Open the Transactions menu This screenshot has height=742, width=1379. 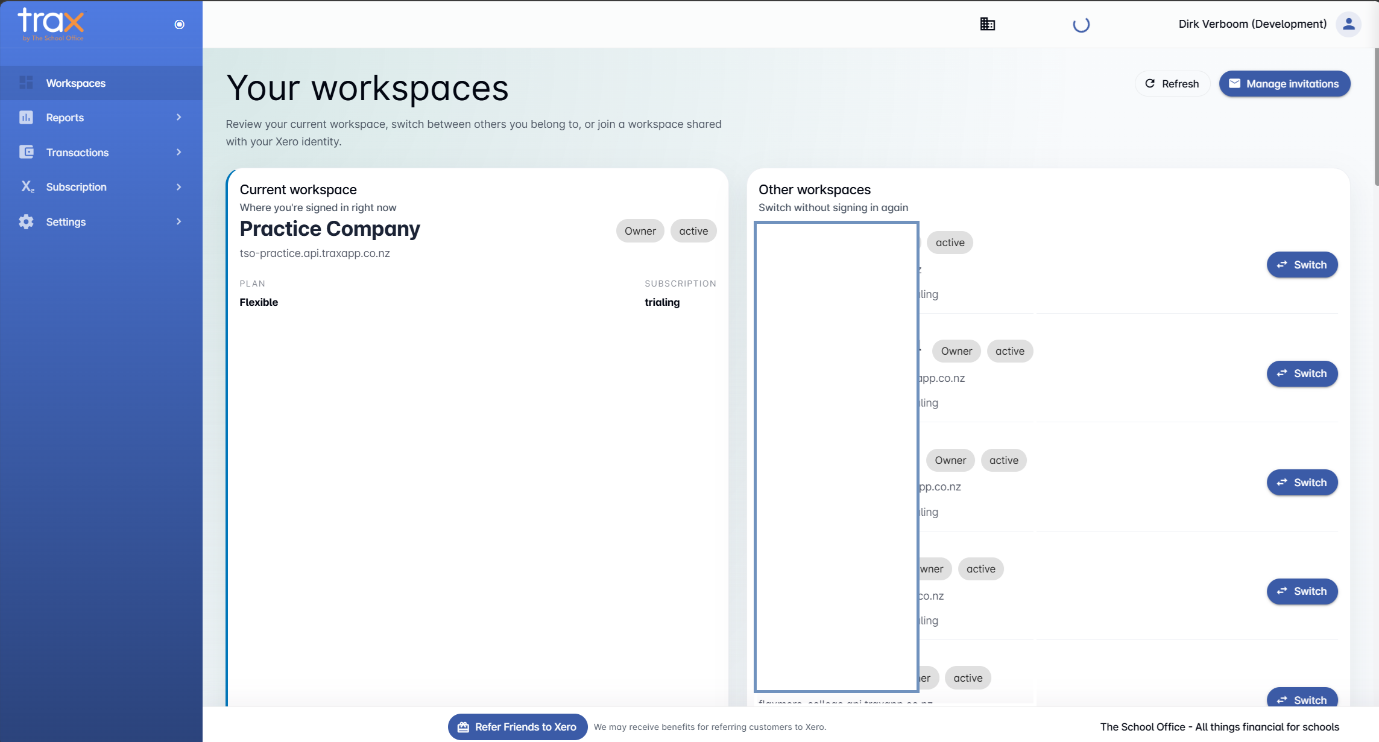(x=101, y=152)
